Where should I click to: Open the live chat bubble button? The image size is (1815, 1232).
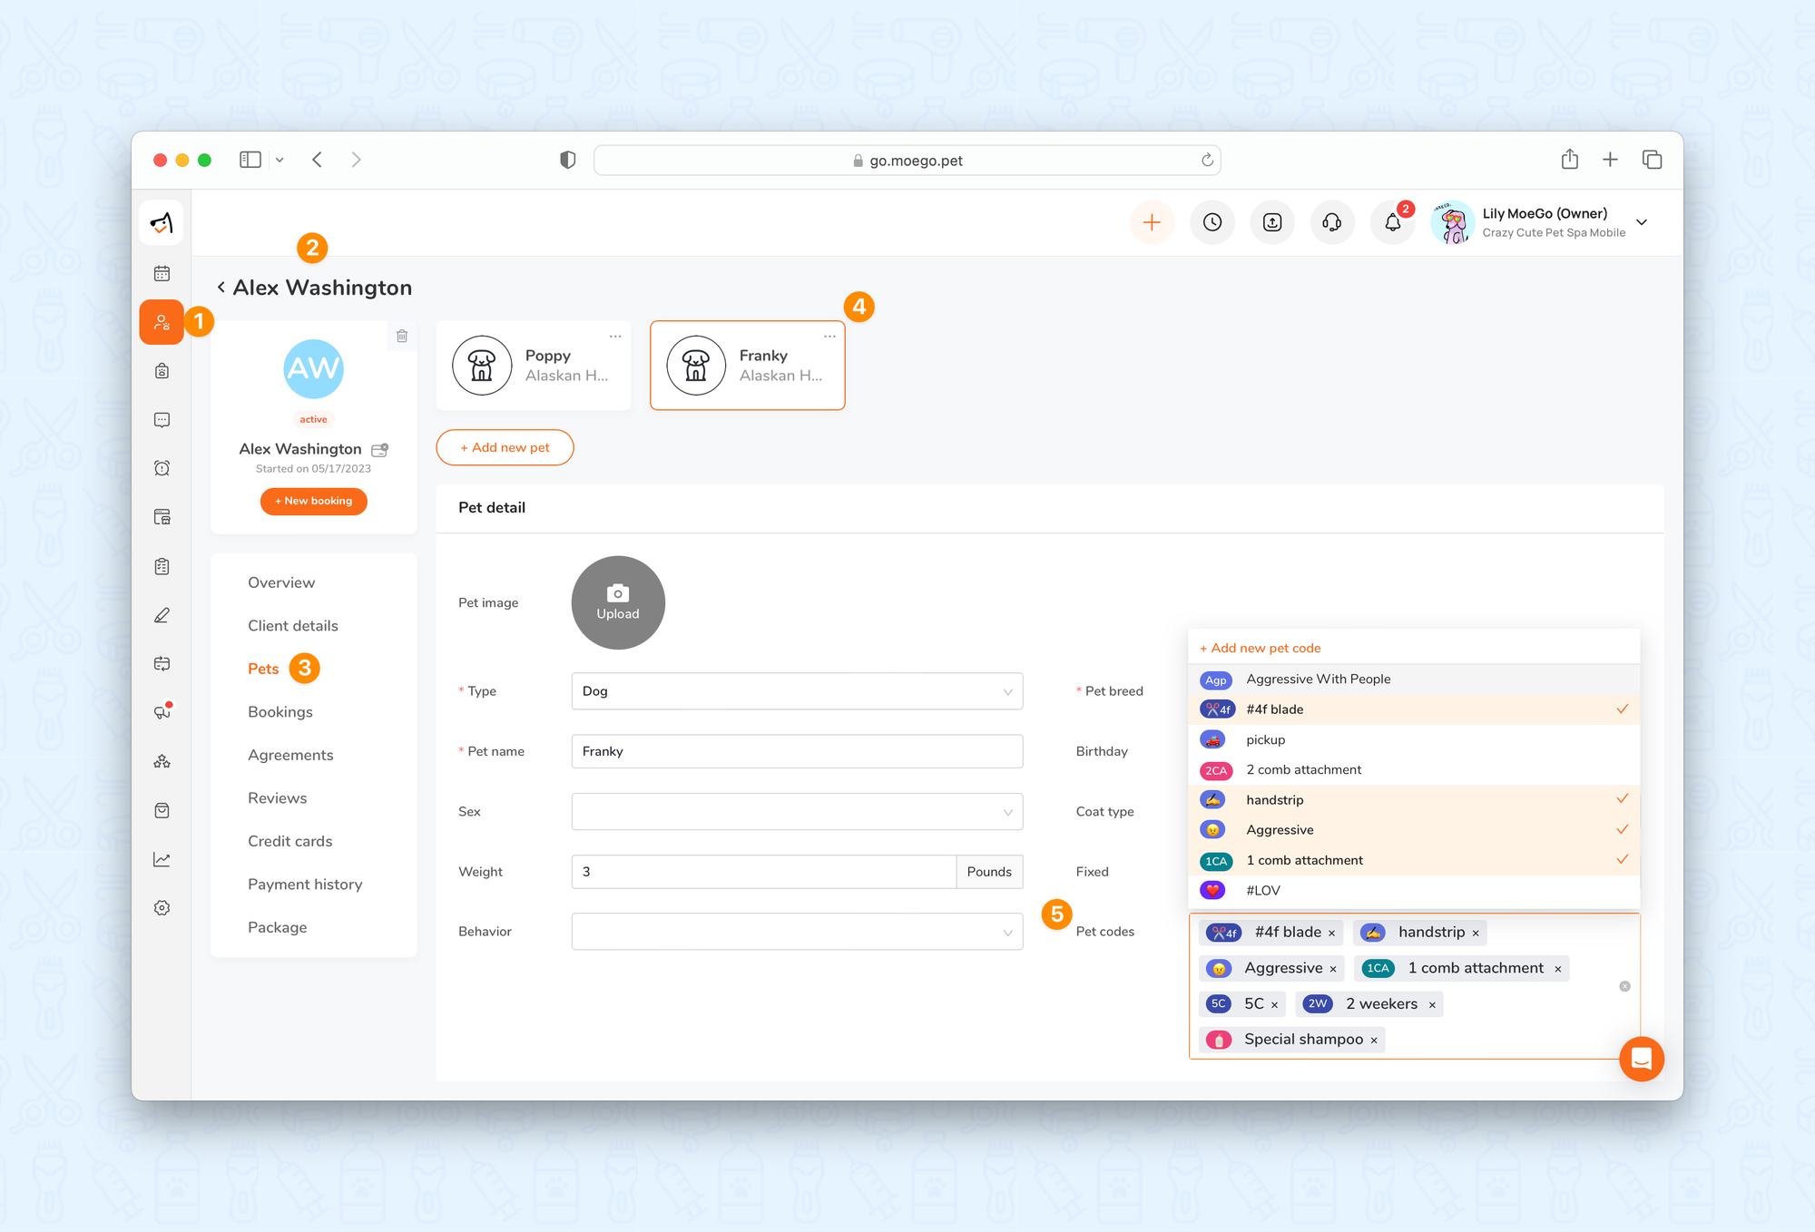point(1641,1059)
